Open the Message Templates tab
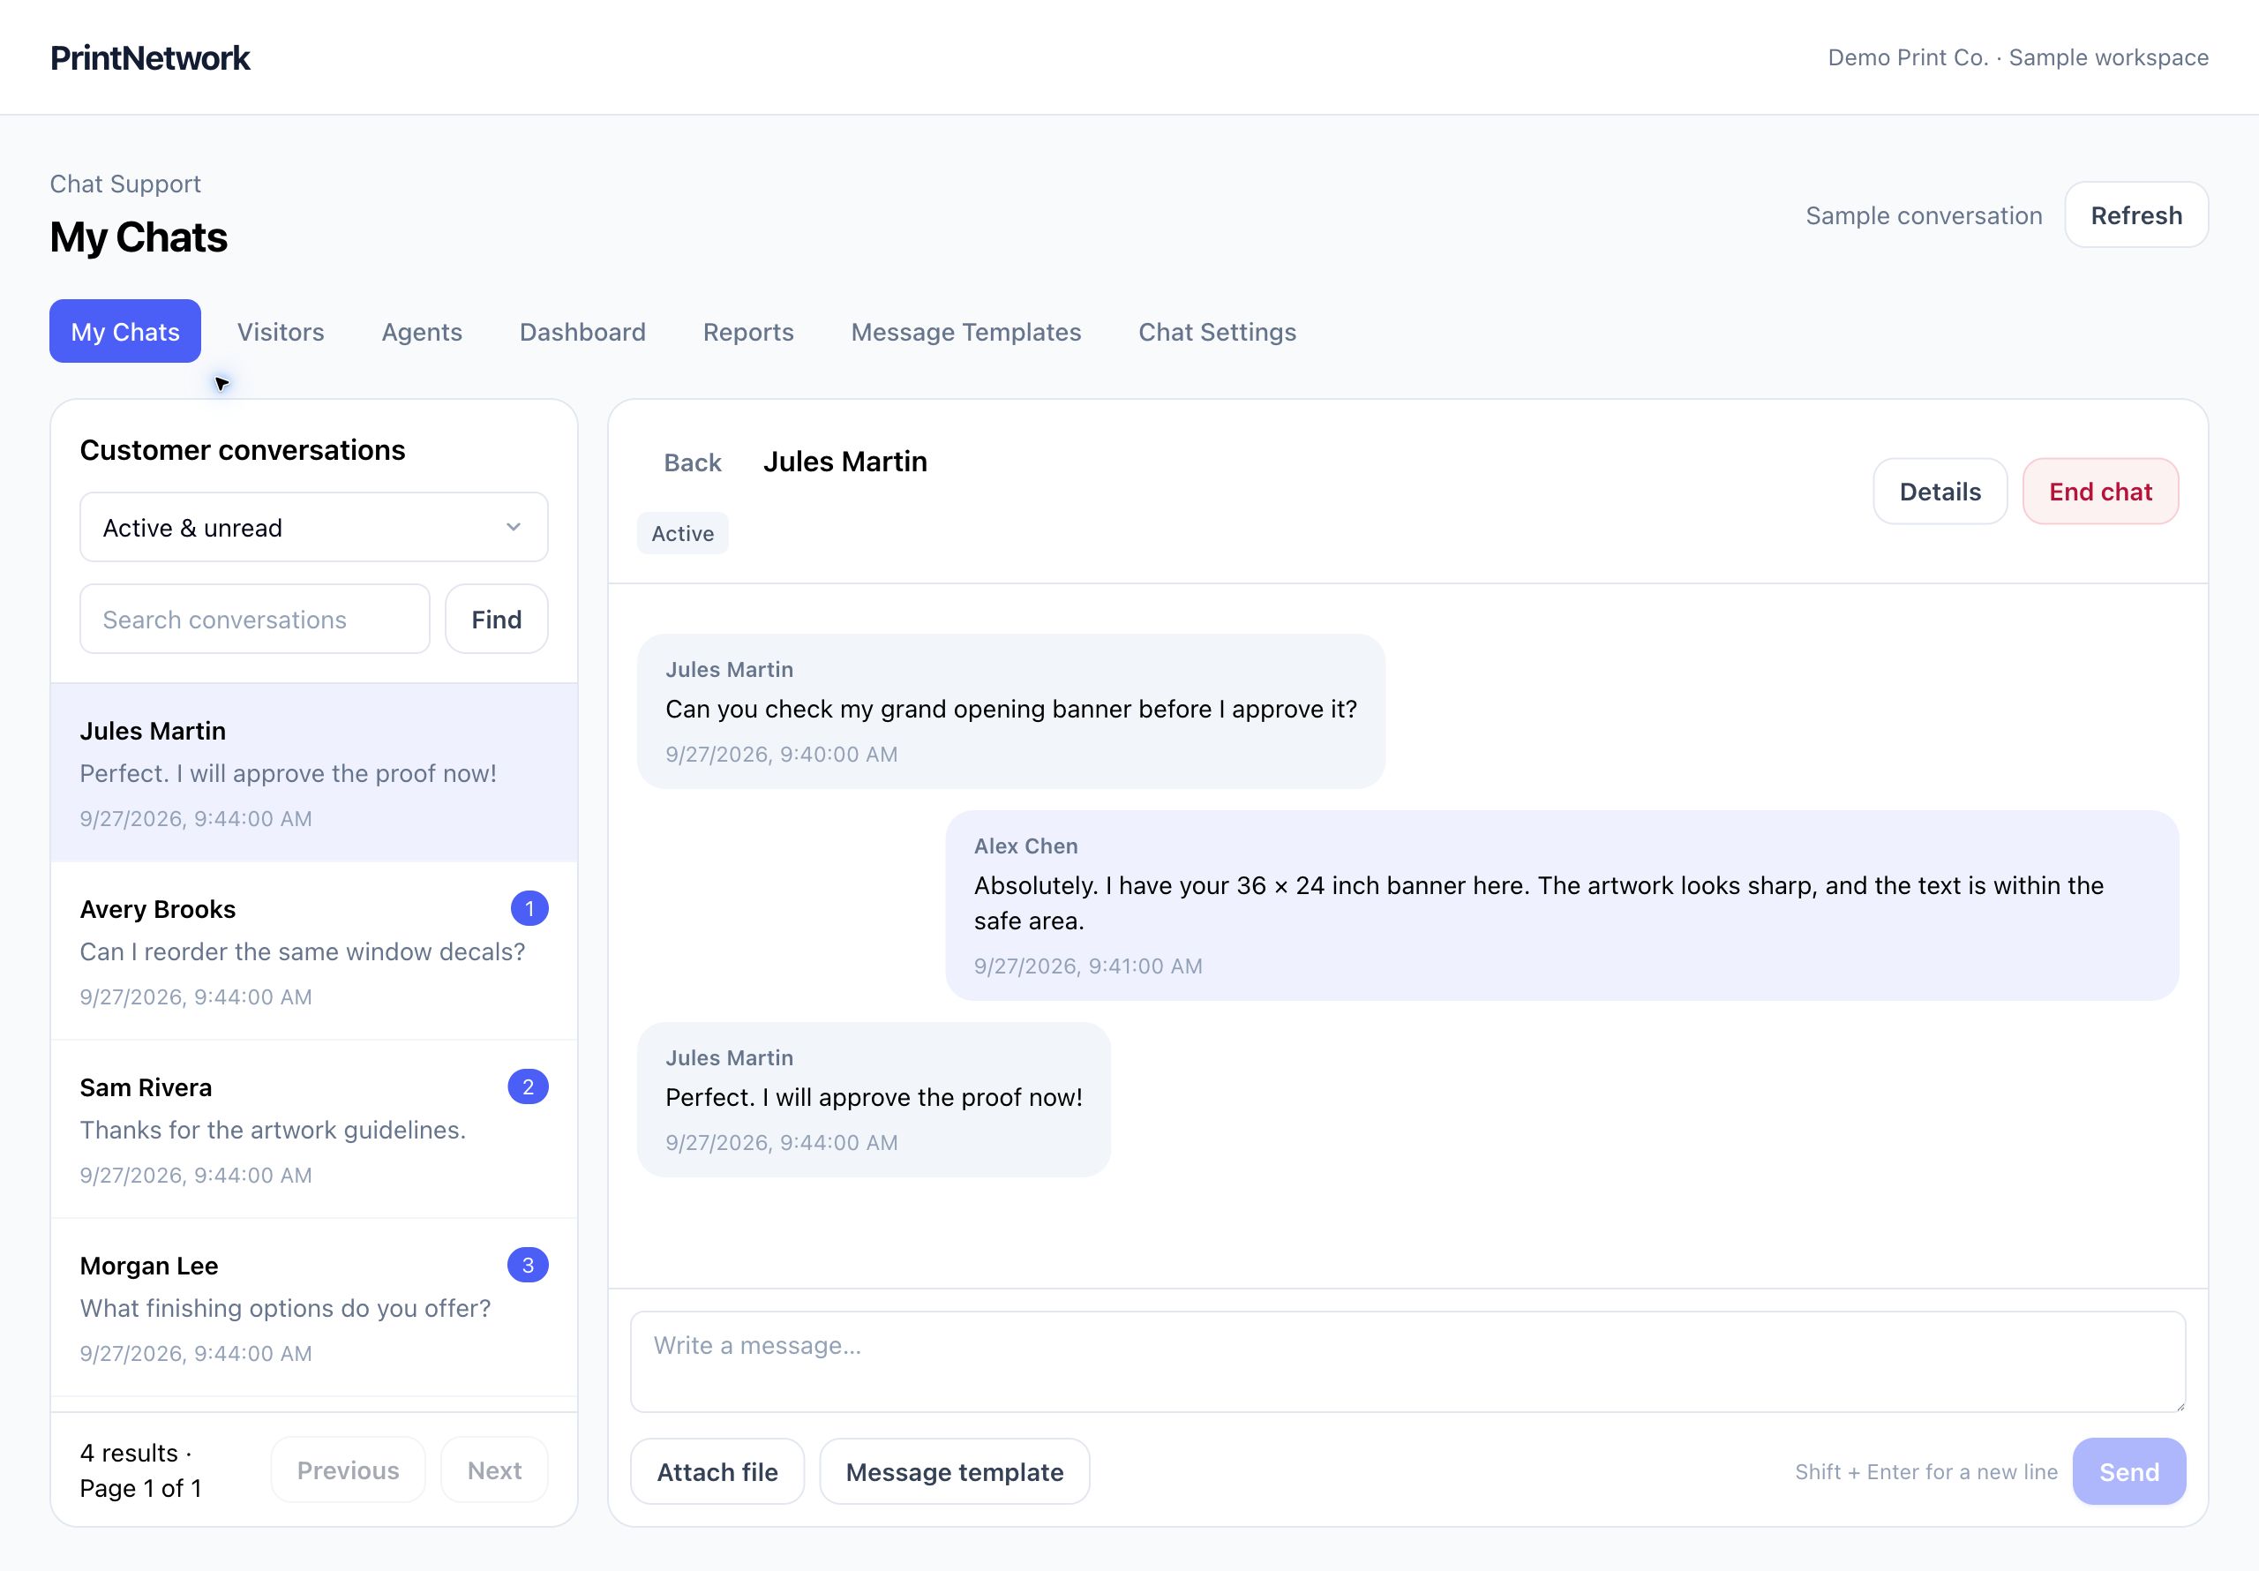 966,332
